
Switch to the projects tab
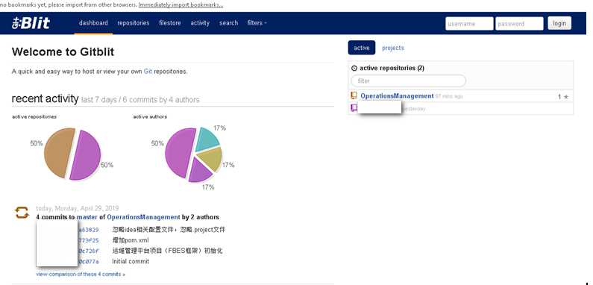point(393,48)
